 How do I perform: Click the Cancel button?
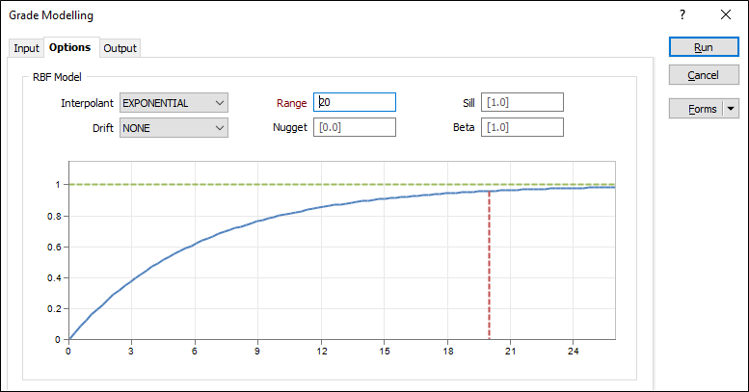(x=704, y=75)
